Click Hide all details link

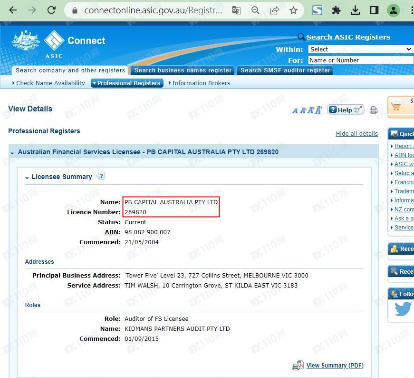(356, 134)
